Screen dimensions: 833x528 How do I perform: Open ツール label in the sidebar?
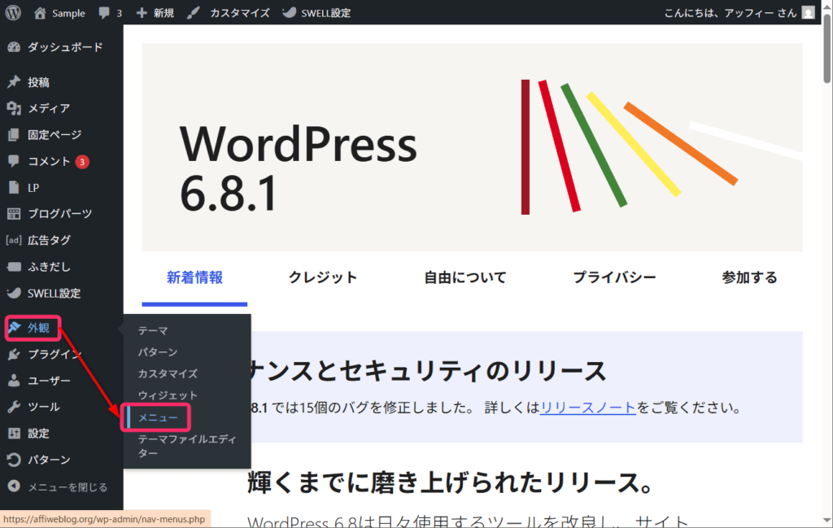pos(44,407)
